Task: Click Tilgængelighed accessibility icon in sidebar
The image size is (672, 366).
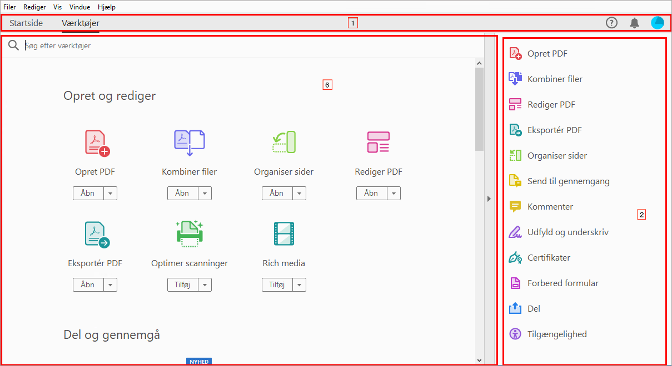Action: (515, 334)
